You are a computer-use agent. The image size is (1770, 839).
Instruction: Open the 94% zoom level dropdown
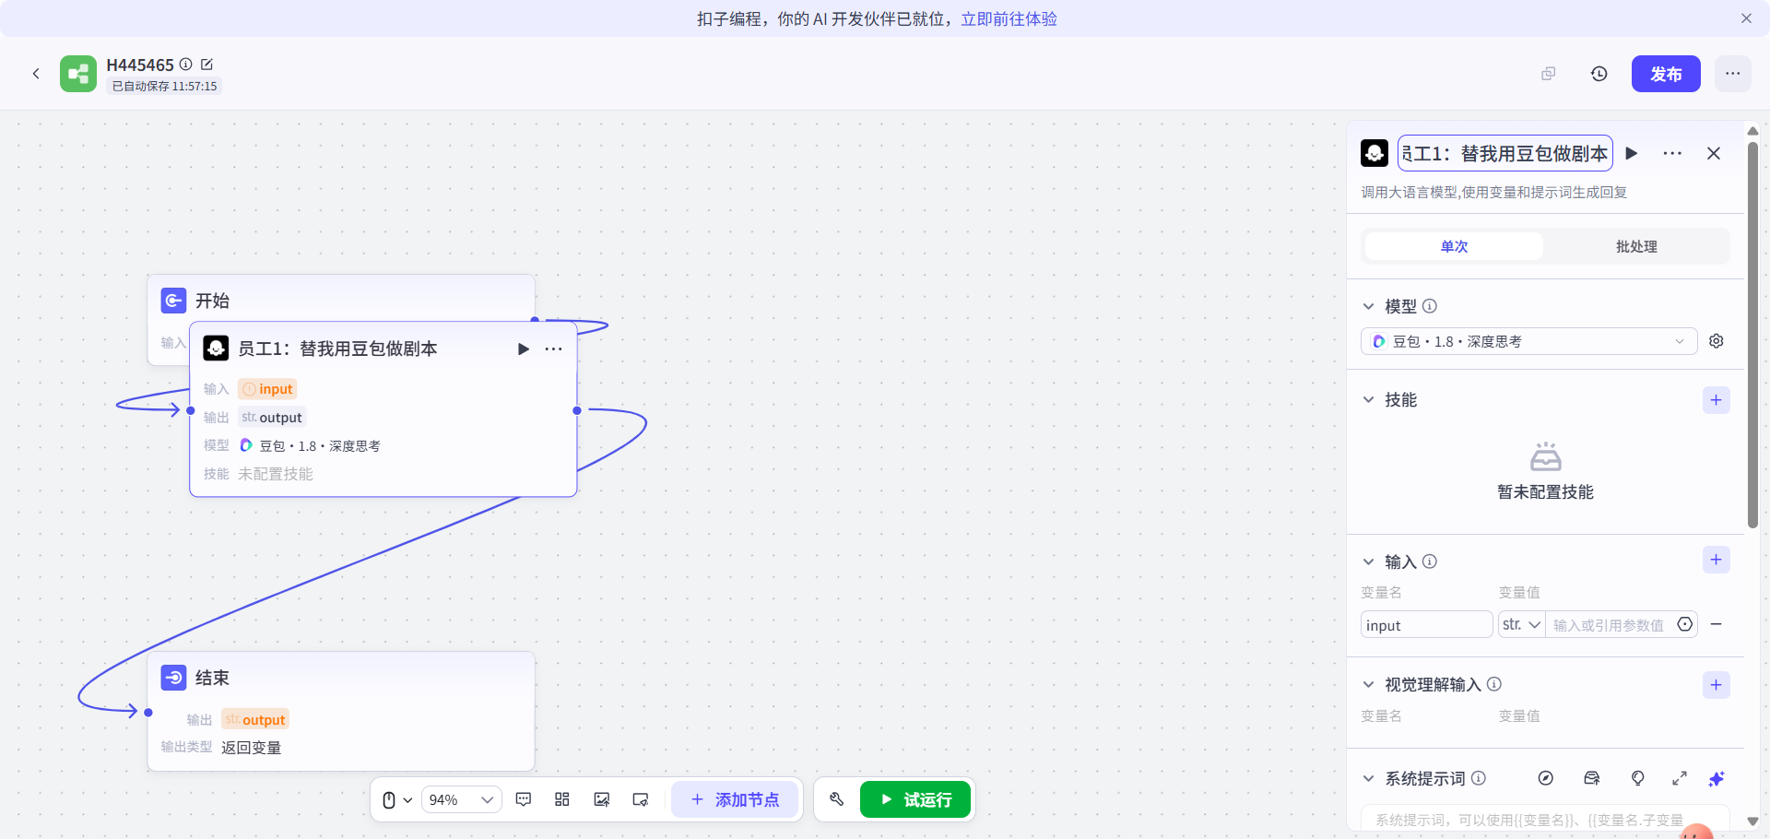click(462, 800)
